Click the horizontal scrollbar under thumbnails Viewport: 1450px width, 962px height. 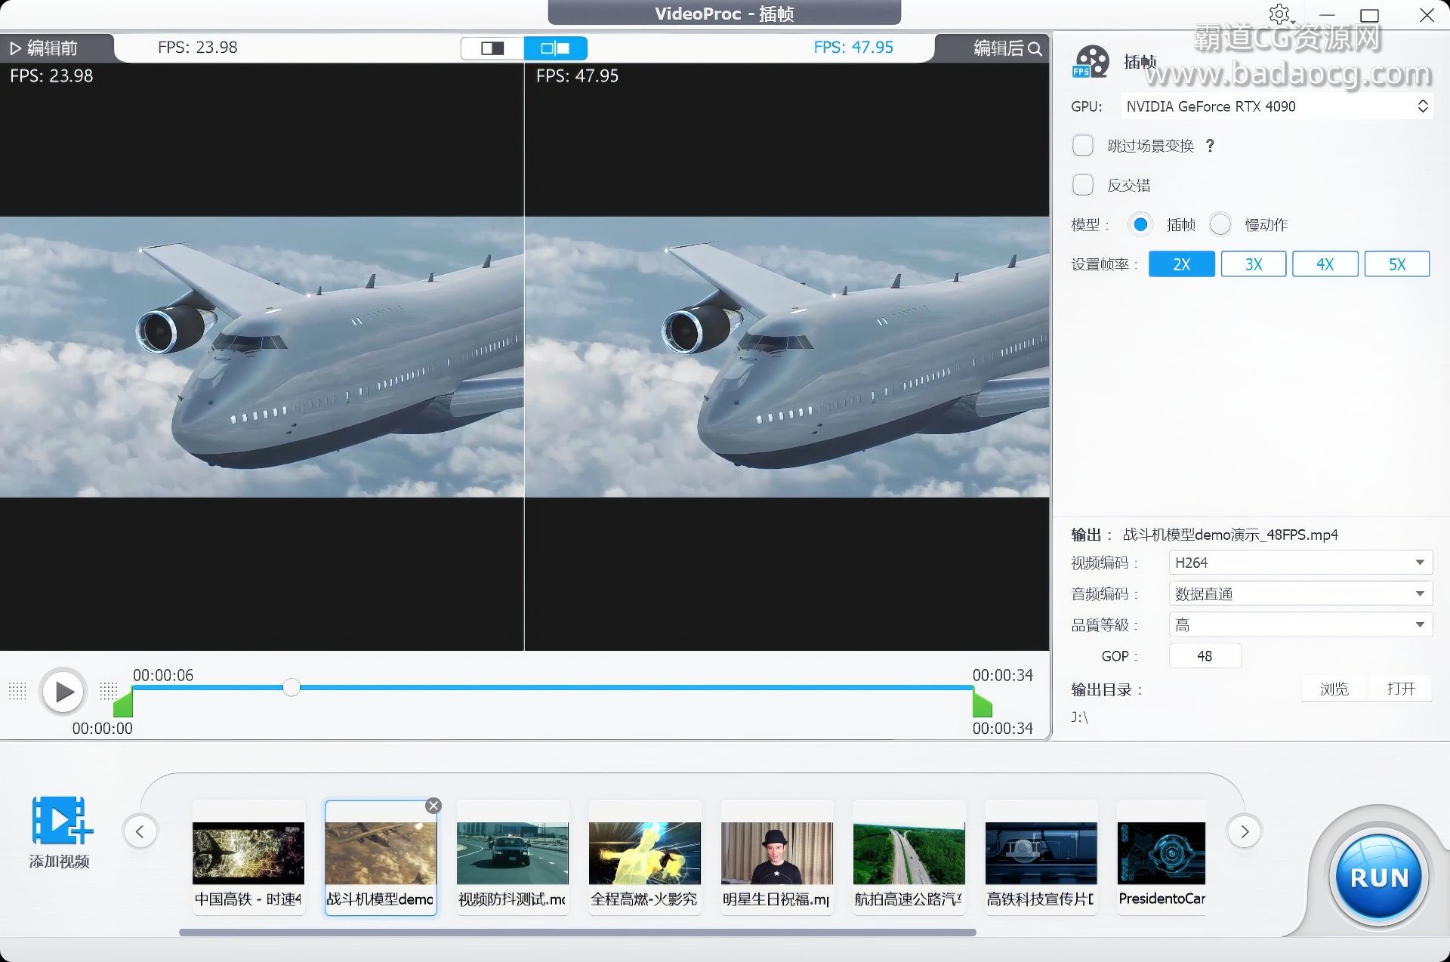(578, 933)
